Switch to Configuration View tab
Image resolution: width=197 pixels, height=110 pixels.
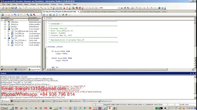[x=21, y=70]
